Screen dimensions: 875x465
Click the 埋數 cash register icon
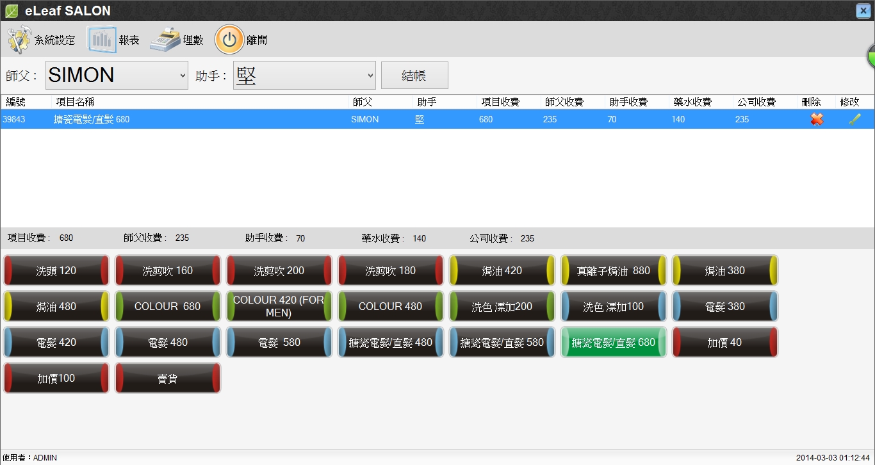pyautogui.click(x=165, y=40)
